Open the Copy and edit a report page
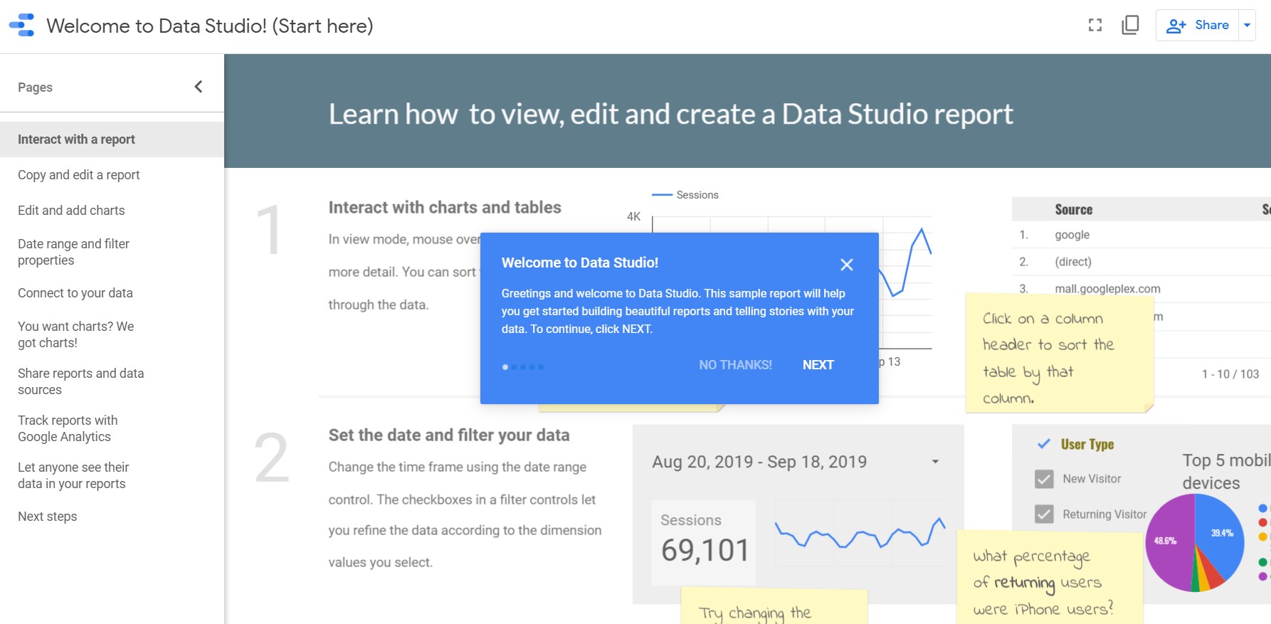 click(x=112, y=175)
